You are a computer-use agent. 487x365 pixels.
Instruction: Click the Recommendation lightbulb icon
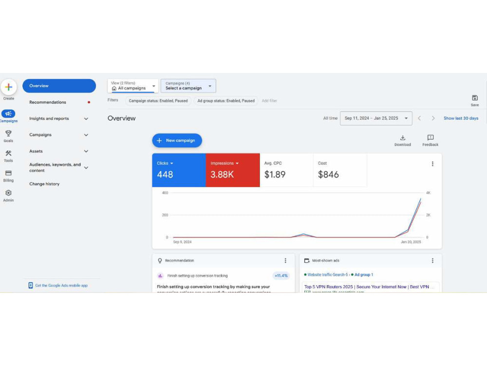160,261
